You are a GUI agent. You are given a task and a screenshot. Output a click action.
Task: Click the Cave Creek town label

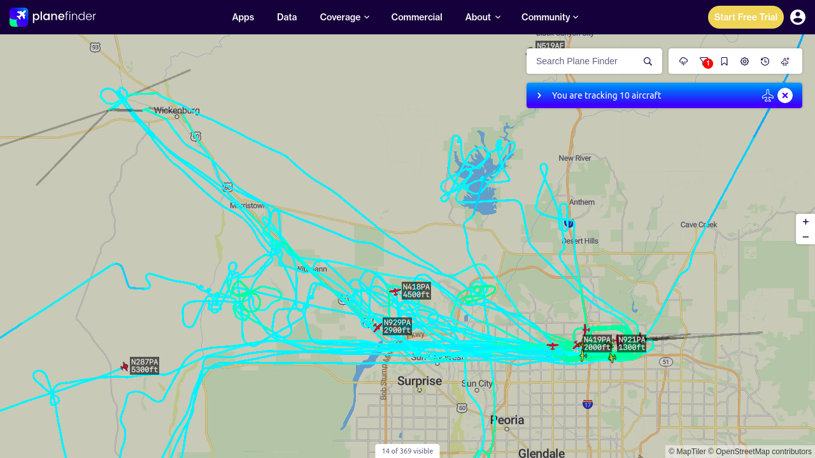[x=698, y=225]
